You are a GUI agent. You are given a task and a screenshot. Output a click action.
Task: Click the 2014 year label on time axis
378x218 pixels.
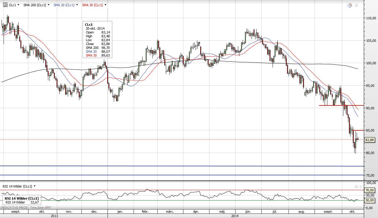coord(235,216)
